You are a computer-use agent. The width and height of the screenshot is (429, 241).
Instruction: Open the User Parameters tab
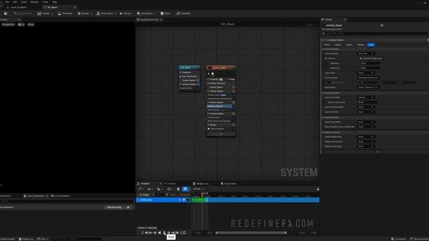click(36, 196)
